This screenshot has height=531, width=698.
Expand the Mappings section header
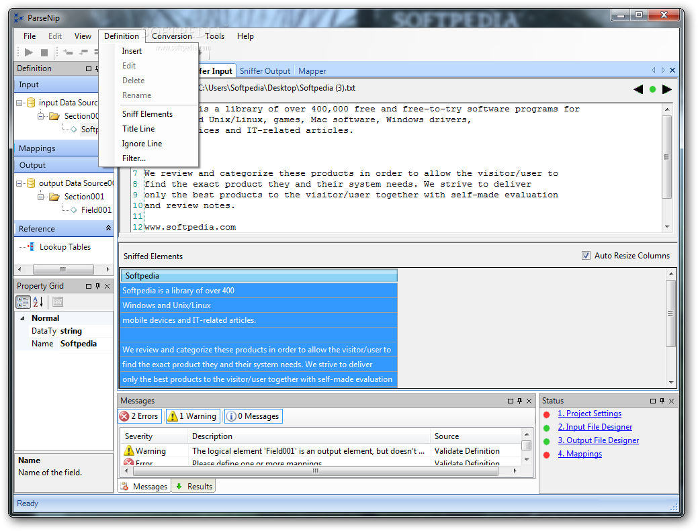[x=56, y=148]
